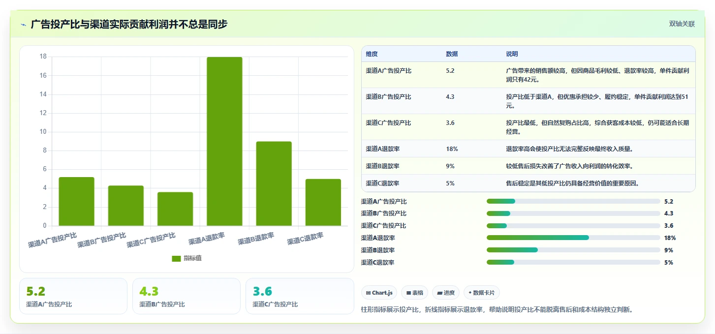Click the 渠道C广告投产比 bar in chart
Screen dimensions: 715x334
point(175,209)
